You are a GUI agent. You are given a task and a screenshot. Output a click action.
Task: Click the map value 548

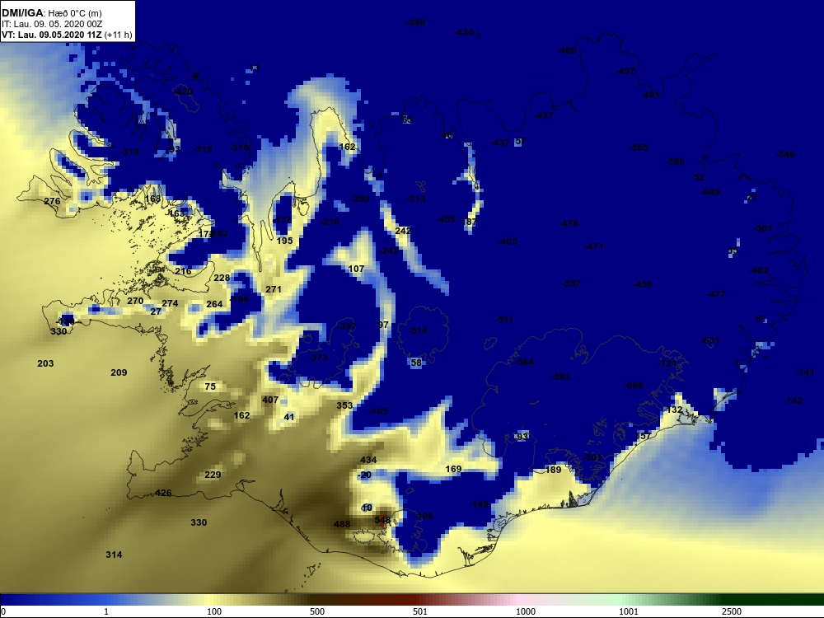[x=382, y=520]
